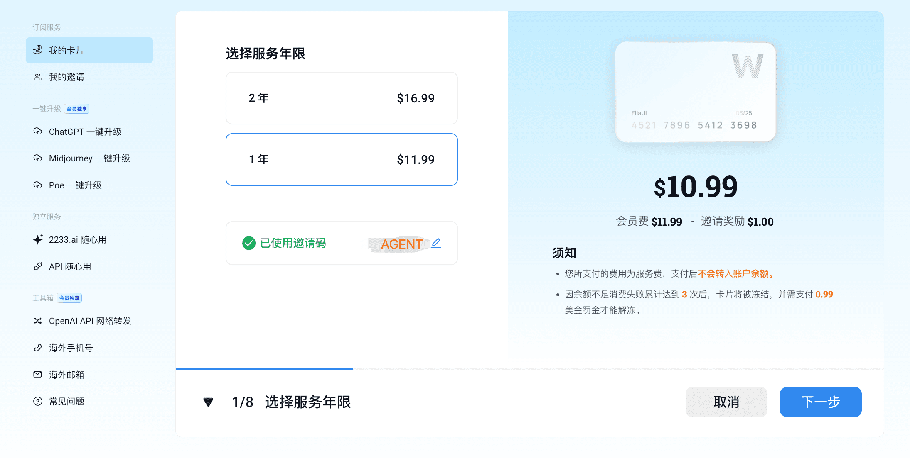Click the card preview thumbnail
This screenshot has width=910, height=458.
pyautogui.click(x=696, y=92)
